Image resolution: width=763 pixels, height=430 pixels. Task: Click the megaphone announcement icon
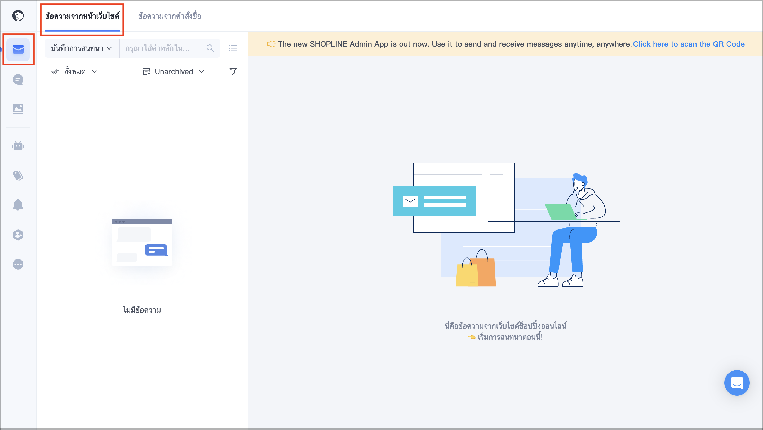(271, 44)
